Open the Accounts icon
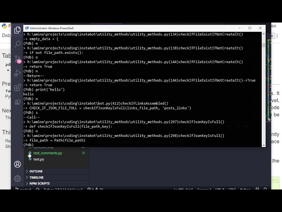The image size is (282, 212). [18, 164]
